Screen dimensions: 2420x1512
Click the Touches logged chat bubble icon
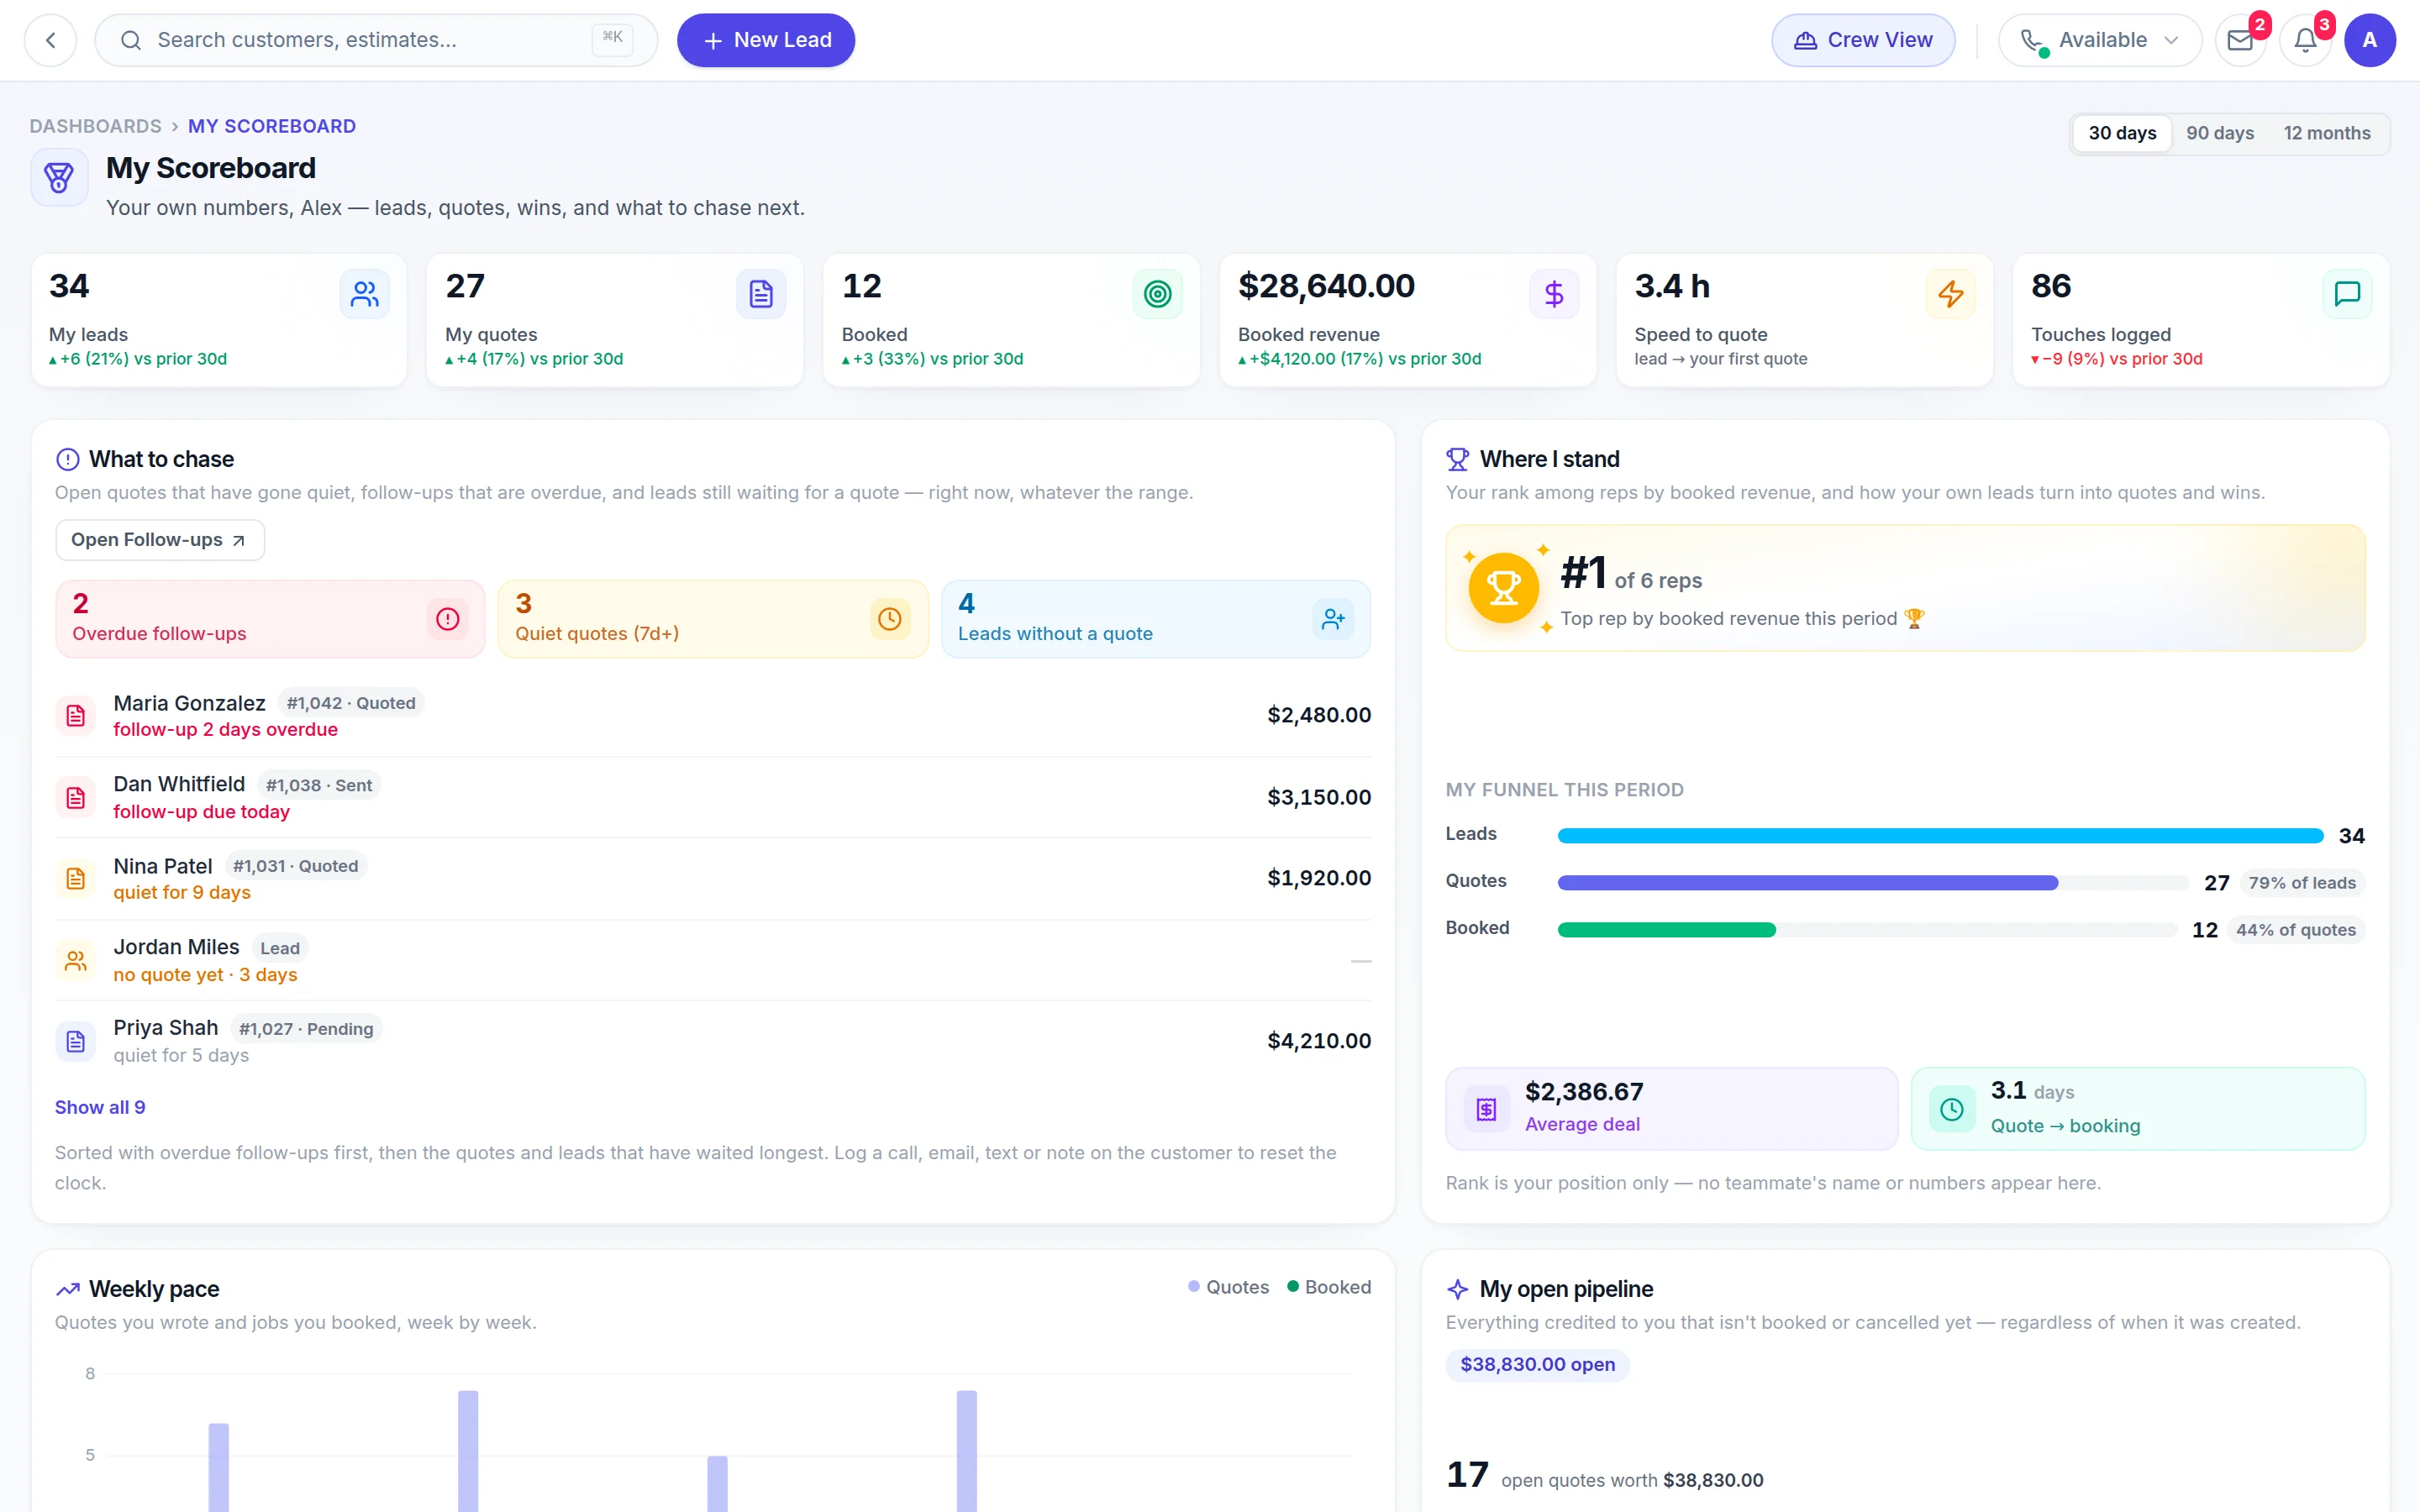pyautogui.click(x=2347, y=294)
